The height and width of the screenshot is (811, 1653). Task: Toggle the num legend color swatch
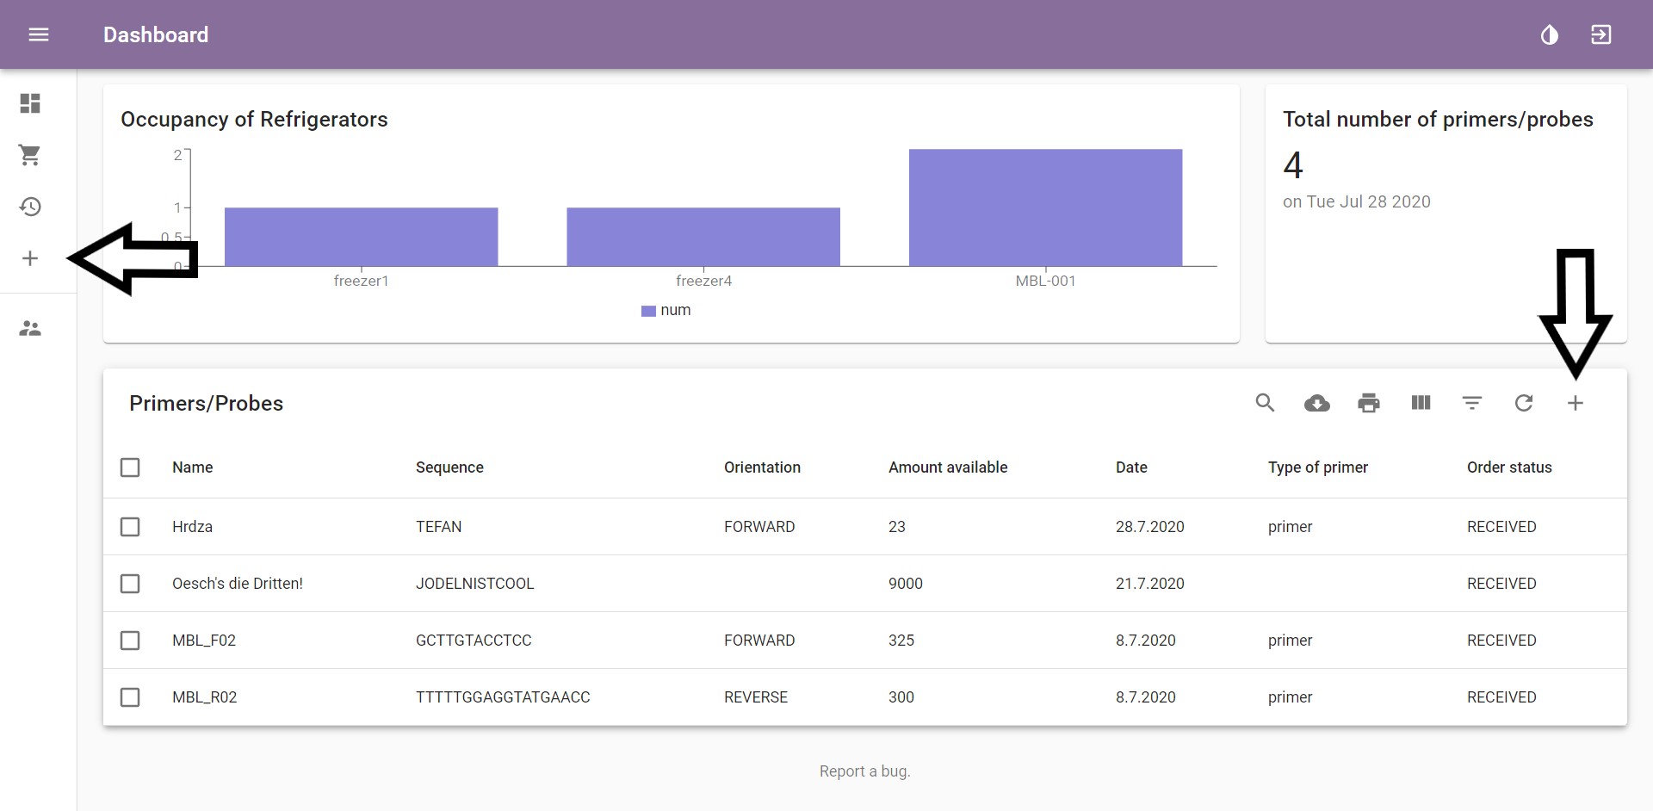[648, 311]
